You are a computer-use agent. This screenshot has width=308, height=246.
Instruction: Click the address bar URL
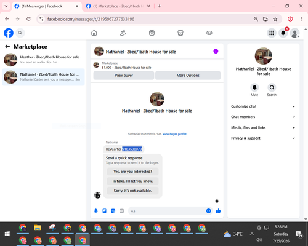(x=91, y=19)
